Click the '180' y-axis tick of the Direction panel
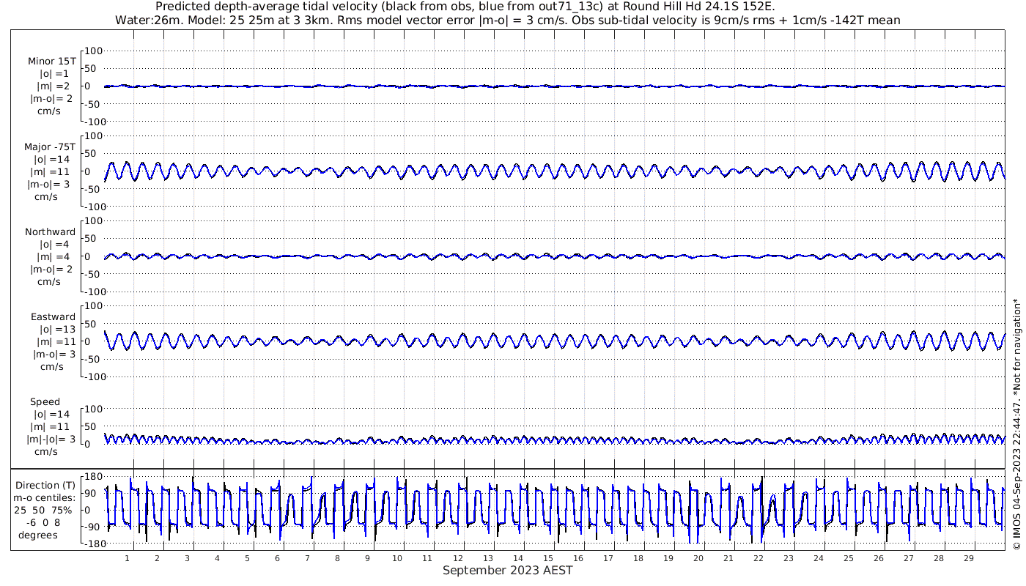Screen dimensions: 1026x586 [x=92, y=476]
